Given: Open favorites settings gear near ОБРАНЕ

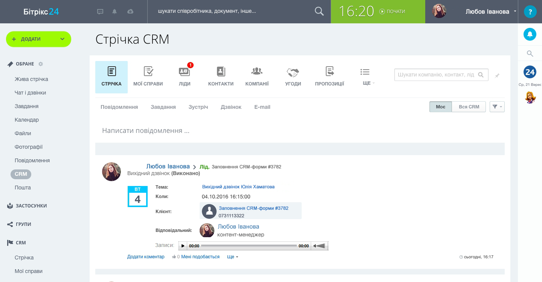Looking at the screenshot, I should (41, 64).
